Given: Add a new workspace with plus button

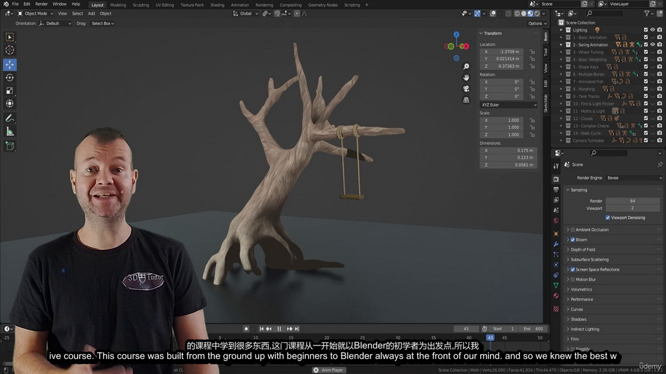Looking at the screenshot, I should coord(366,5).
